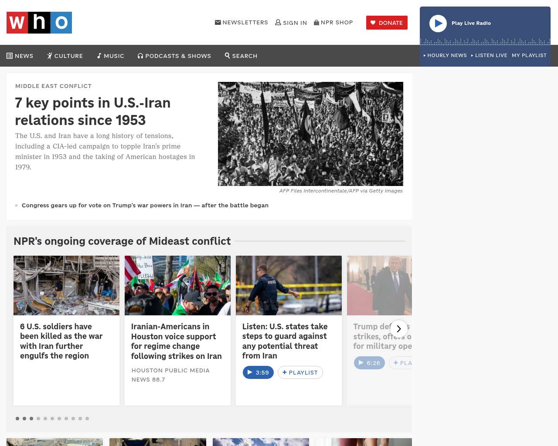The height and width of the screenshot is (446, 558).
Task: Select the third carousel pagination dot
Action: coord(31,419)
